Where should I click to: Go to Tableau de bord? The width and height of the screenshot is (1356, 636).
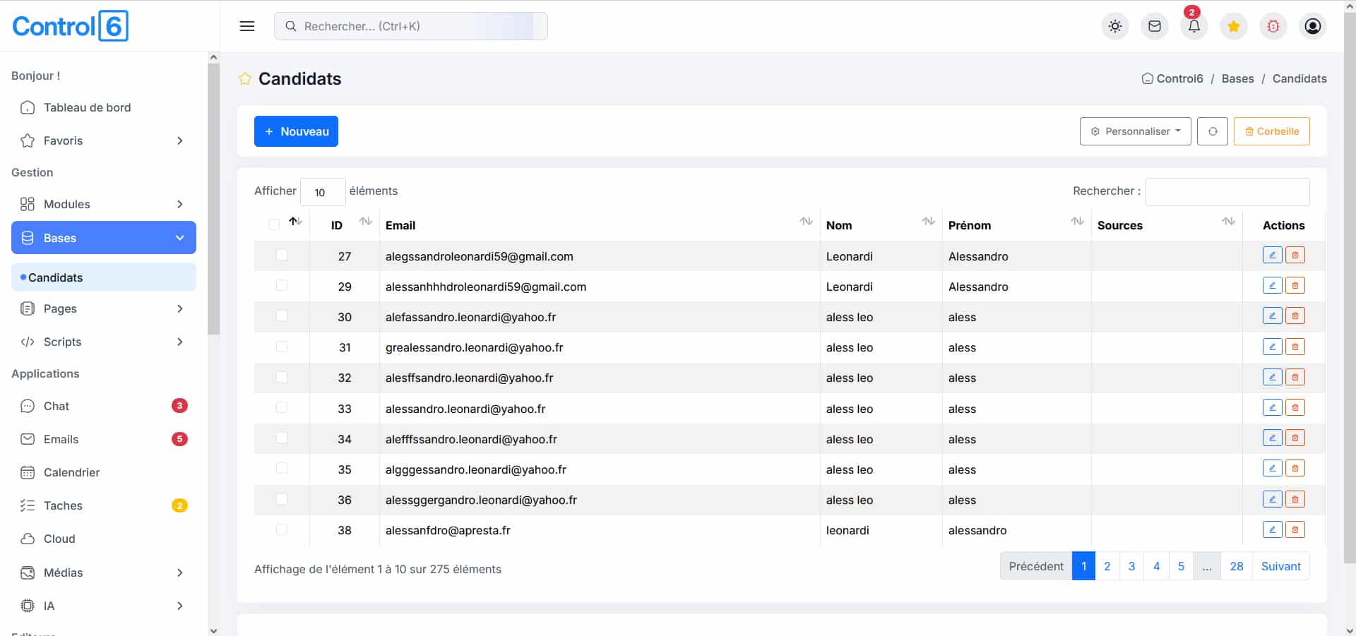pos(87,107)
